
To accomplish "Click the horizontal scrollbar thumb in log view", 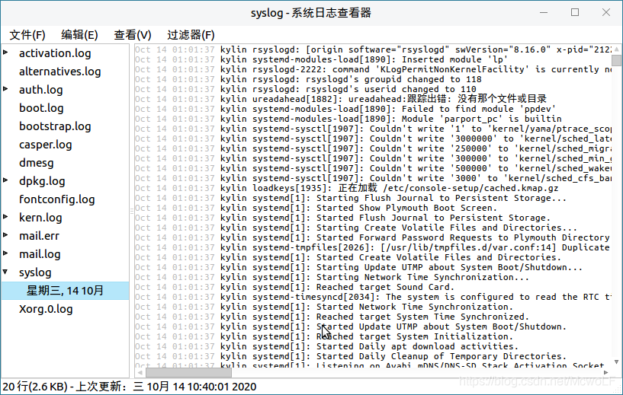I will (x=188, y=372).
